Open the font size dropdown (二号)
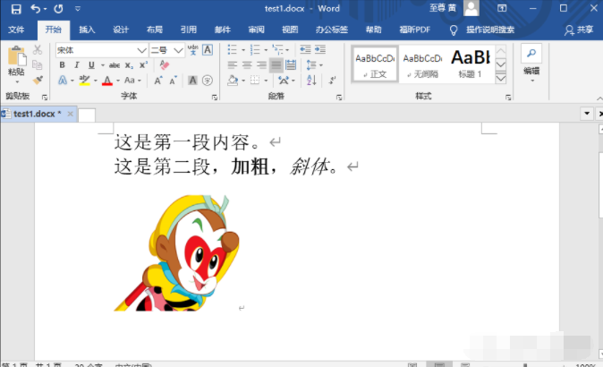Image resolution: width=603 pixels, height=367 pixels. coord(178,50)
